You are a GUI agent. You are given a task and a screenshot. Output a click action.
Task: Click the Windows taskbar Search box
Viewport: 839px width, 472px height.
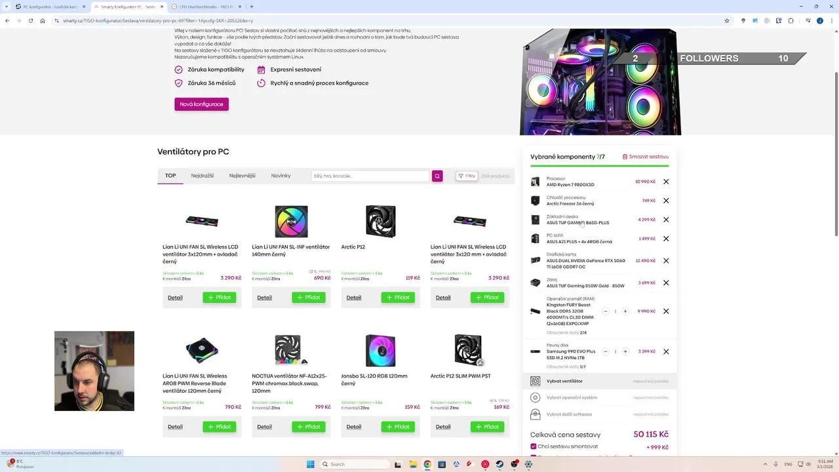[355, 464]
